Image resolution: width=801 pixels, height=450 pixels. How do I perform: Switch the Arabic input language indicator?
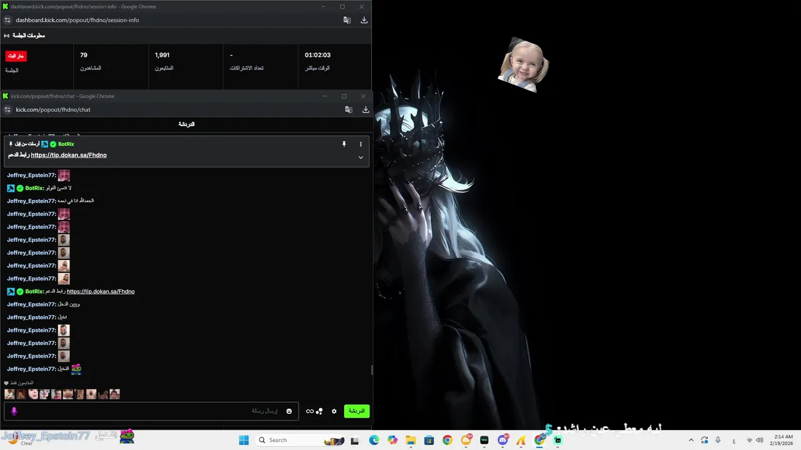[734, 440]
